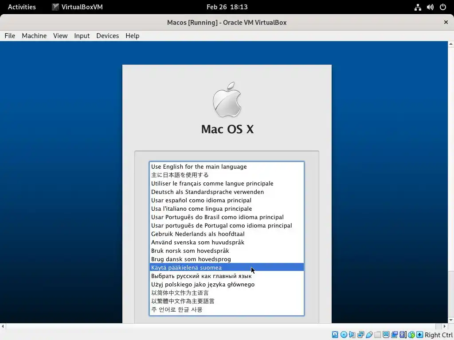The width and height of the screenshot is (454, 340).
Task: Select Utiliser le français comme langue principale
Action: [x=227, y=183]
